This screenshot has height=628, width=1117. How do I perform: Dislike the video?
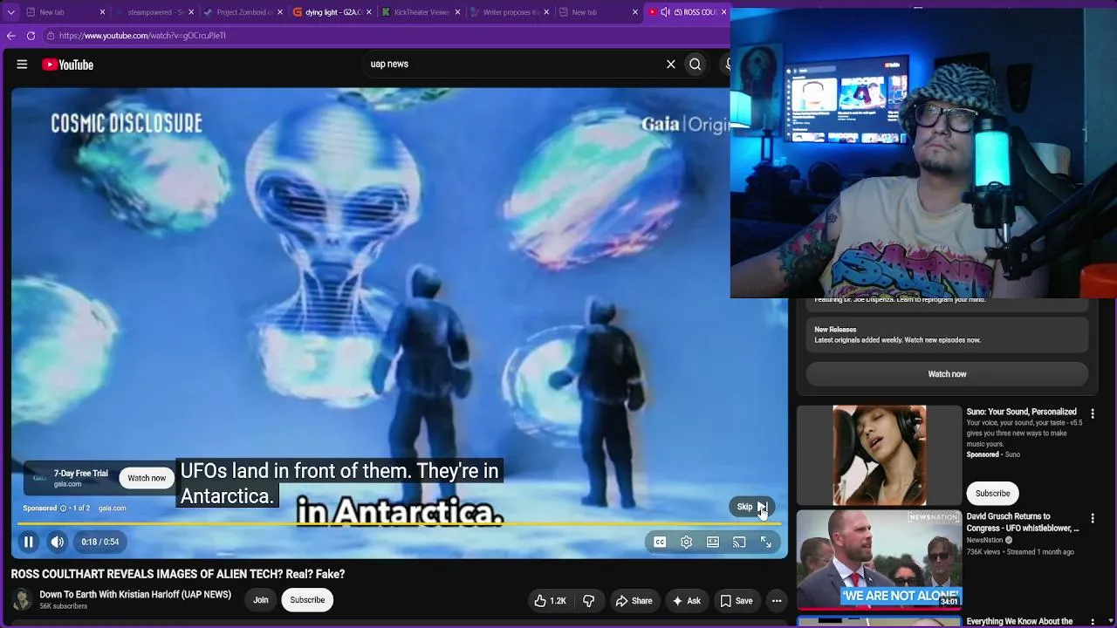click(x=589, y=601)
